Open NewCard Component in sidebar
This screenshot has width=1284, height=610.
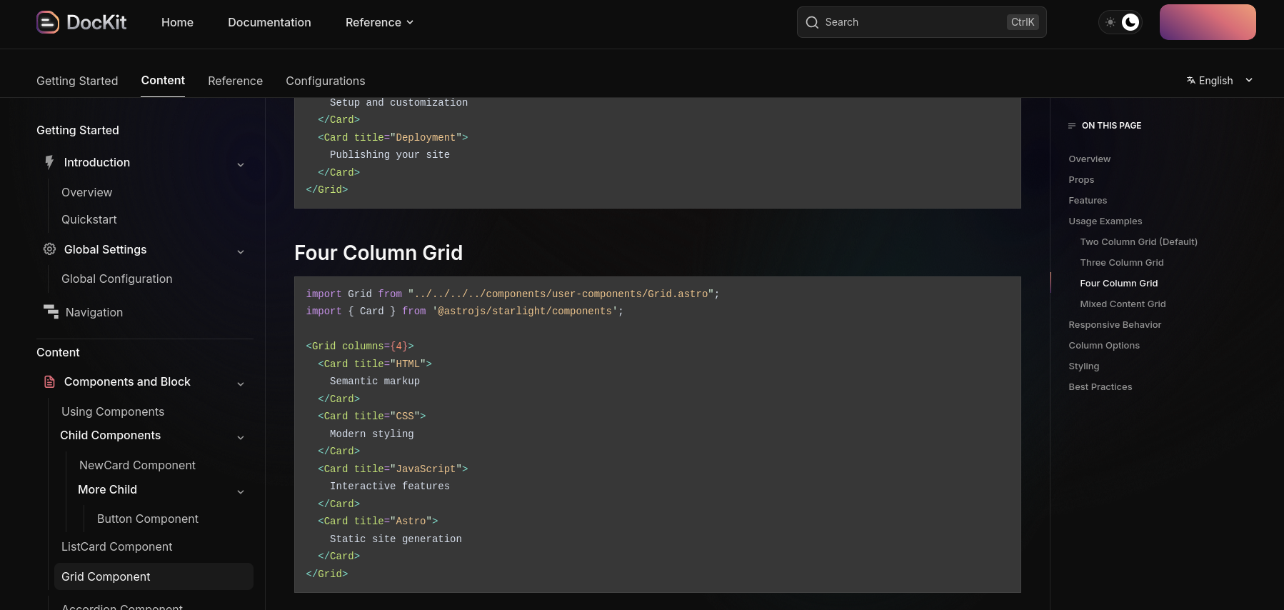pos(137,465)
